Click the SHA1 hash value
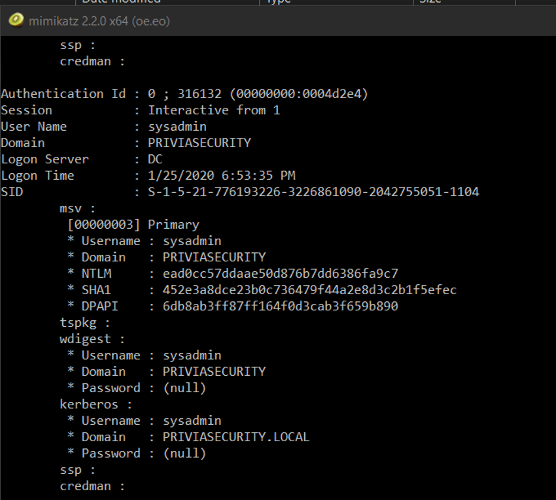The height and width of the screenshot is (500, 556). coord(309,290)
